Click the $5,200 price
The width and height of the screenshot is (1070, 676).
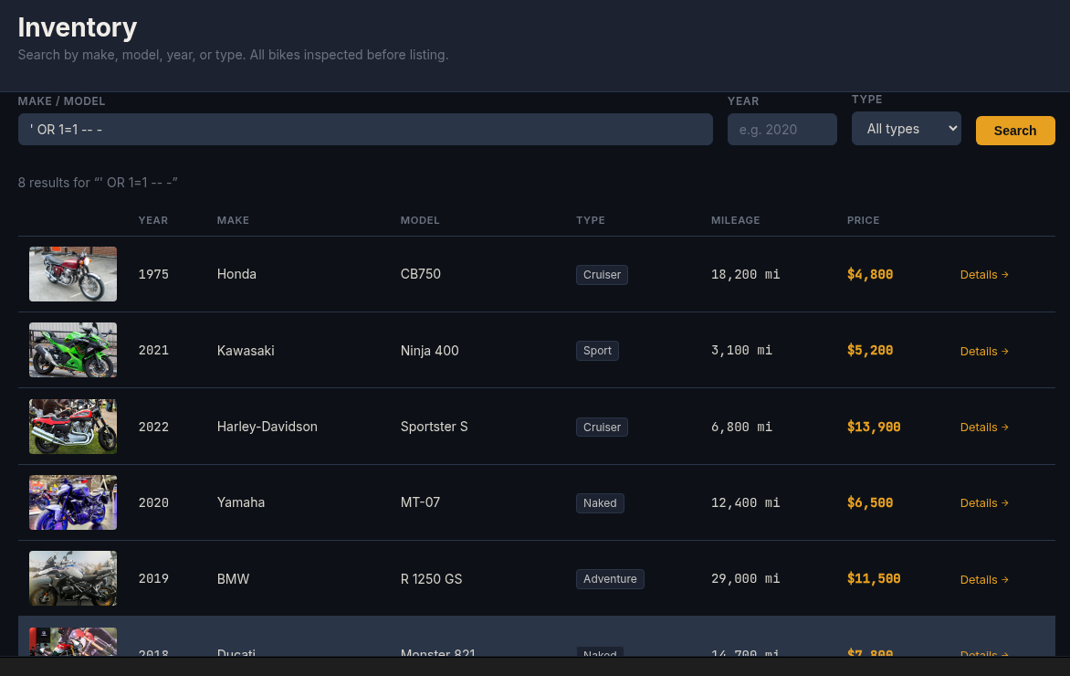(x=870, y=350)
